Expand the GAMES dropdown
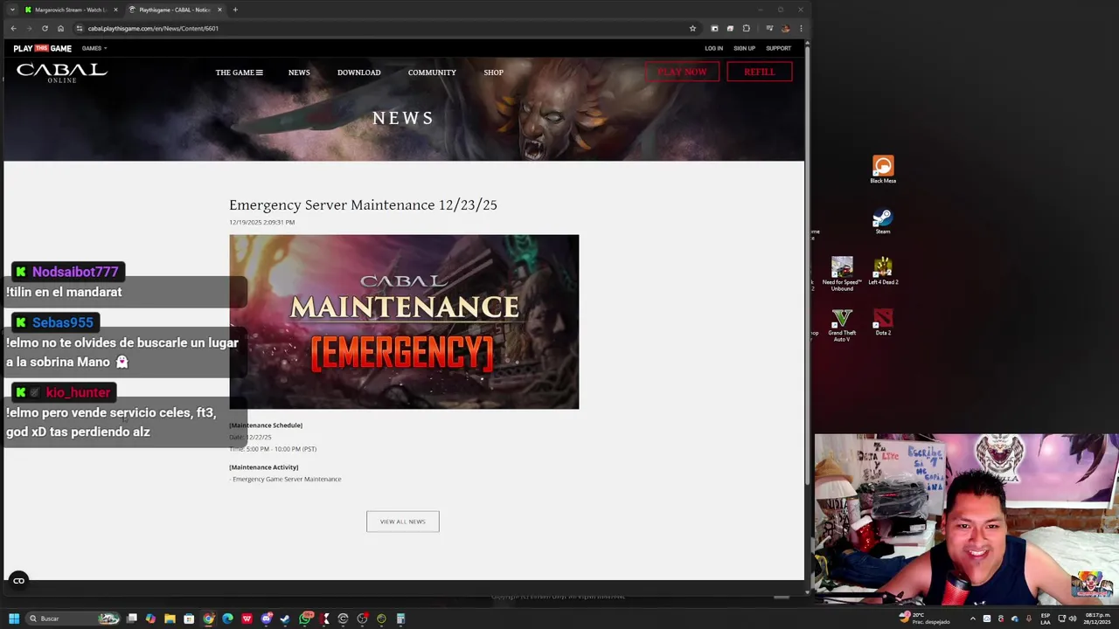Viewport: 1119px width, 629px height. click(94, 48)
